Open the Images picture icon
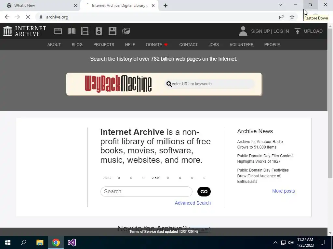The height and width of the screenshot is (249, 333). [126, 31]
